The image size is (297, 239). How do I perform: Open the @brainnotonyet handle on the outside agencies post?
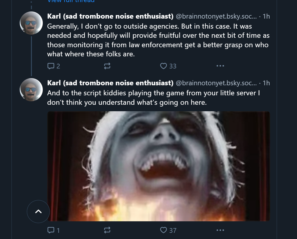(216, 16)
